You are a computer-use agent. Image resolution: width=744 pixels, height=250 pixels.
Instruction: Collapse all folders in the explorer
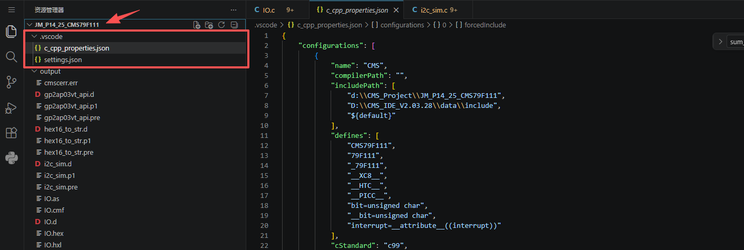[x=234, y=25]
